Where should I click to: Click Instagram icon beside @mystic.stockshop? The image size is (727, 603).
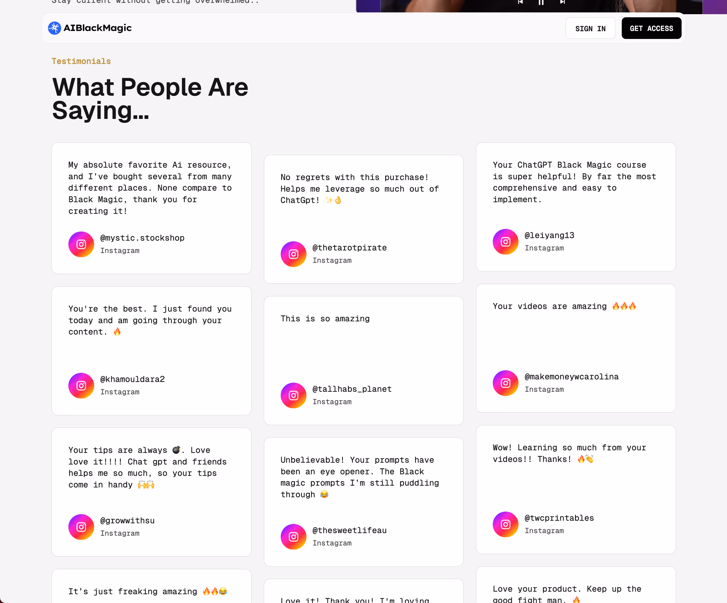pos(81,245)
